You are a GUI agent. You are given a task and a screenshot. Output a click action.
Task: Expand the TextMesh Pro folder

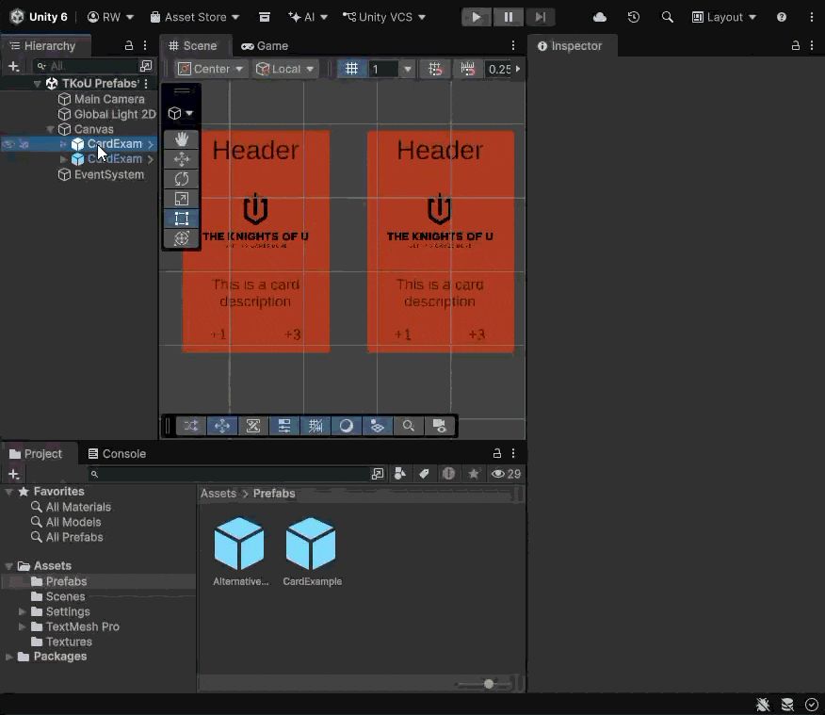pyautogui.click(x=22, y=626)
